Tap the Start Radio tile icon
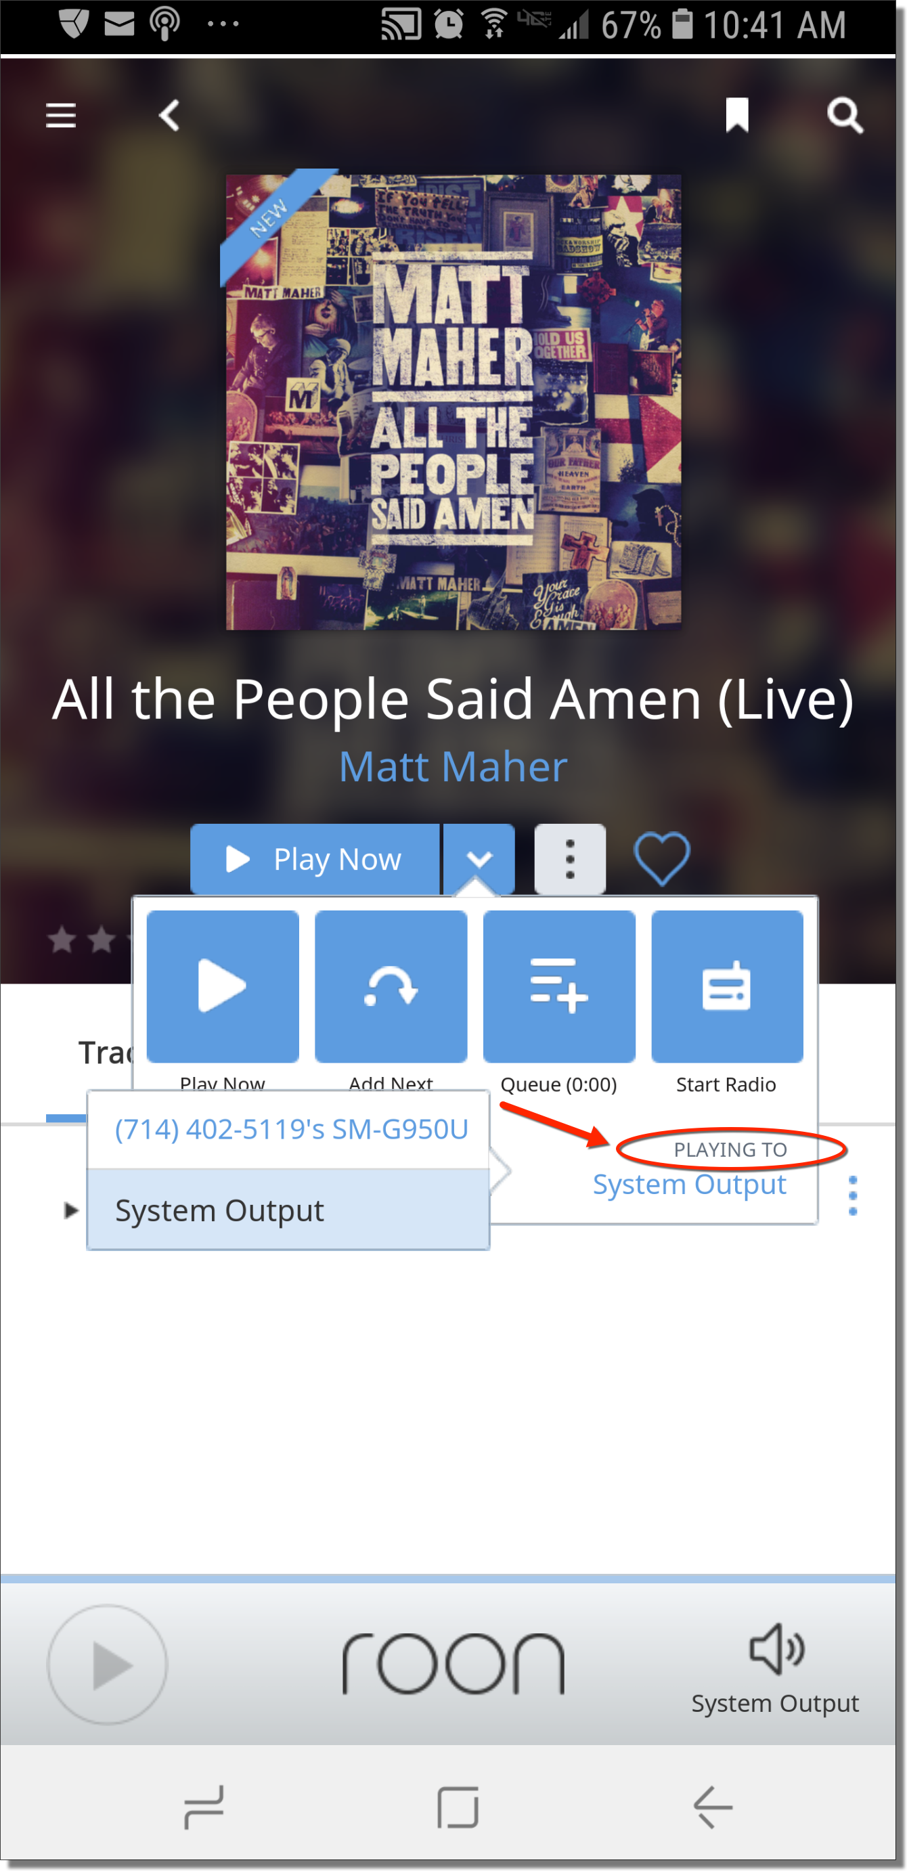Screen dimensions: 907x1871 click(x=727, y=986)
